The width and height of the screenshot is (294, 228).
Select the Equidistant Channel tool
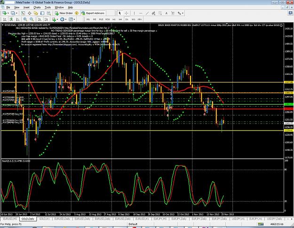click(x=153, y=13)
